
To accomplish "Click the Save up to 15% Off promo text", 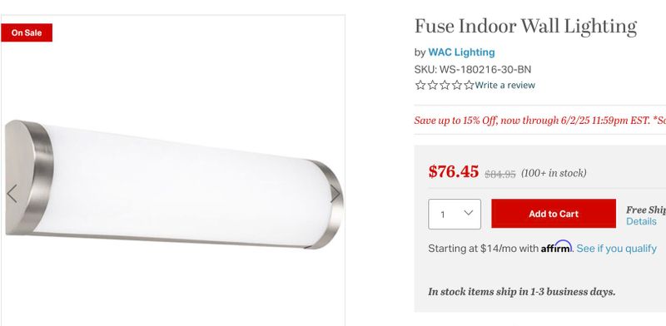I will pos(539,121).
